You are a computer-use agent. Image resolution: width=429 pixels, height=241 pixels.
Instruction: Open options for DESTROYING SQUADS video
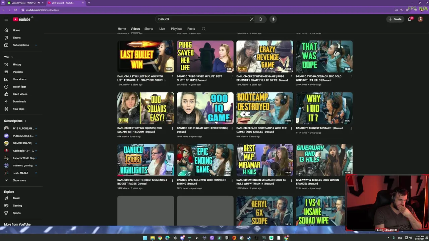pyautogui.click(x=173, y=129)
